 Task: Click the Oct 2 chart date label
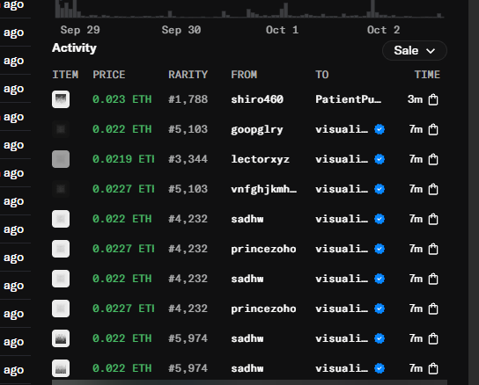(x=383, y=30)
